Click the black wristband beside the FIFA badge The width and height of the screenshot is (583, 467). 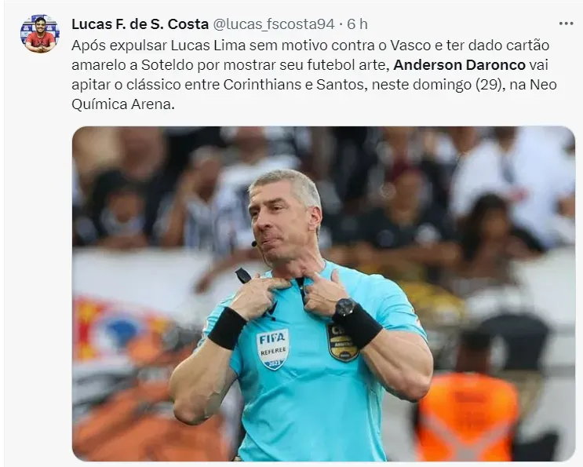228,328
